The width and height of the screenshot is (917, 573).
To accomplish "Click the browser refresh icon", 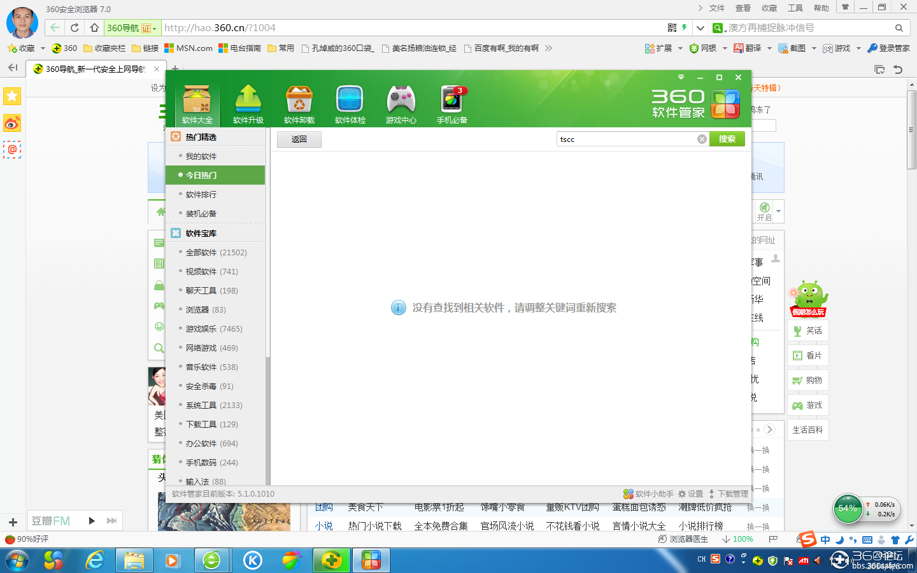I will [x=75, y=28].
